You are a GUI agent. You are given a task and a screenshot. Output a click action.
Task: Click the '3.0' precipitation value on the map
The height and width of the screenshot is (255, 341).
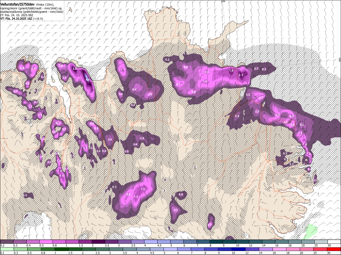click(x=75, y=69)
